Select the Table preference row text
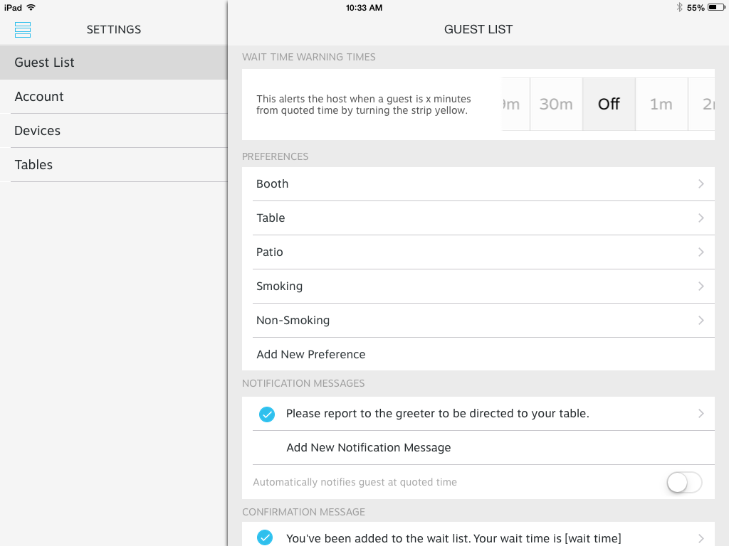Image resolution: width=729 pixels, height=546 pixels. click(x=271, y=218)
